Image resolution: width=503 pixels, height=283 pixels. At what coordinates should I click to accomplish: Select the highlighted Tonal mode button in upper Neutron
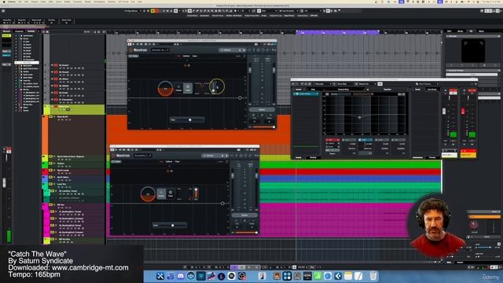pos(188,88)
